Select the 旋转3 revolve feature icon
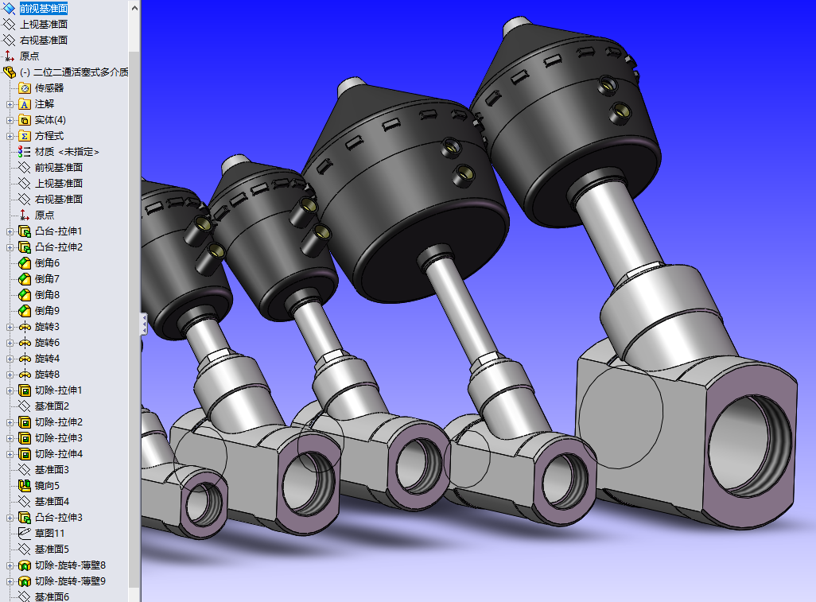This screenshot has height=602, width=816. click(x=25, y=327)
